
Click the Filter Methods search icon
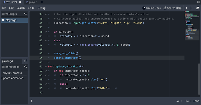26,67
